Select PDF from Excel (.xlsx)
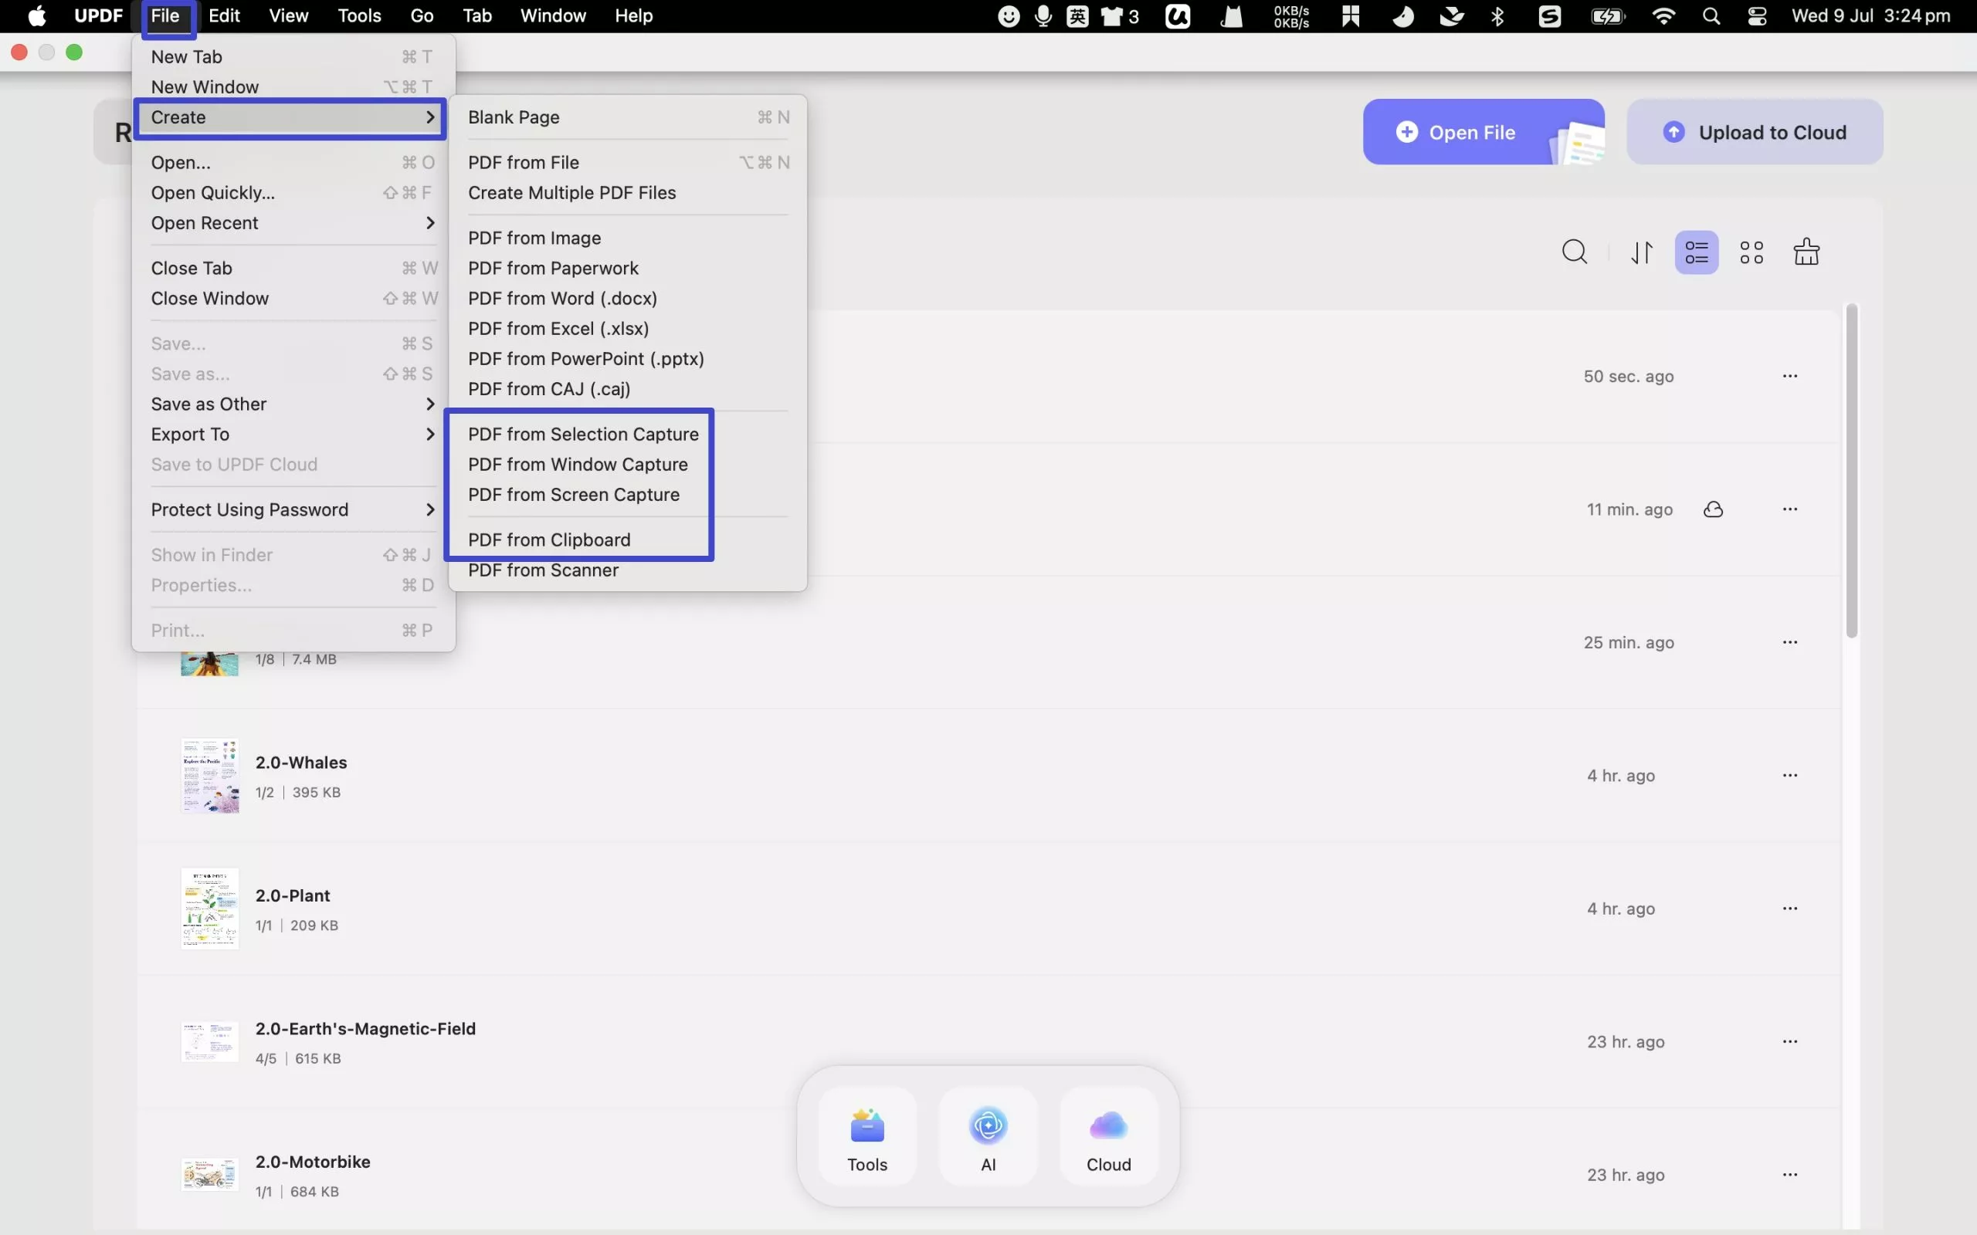This screenshot has height=1235, width=1977. [627, 328]
